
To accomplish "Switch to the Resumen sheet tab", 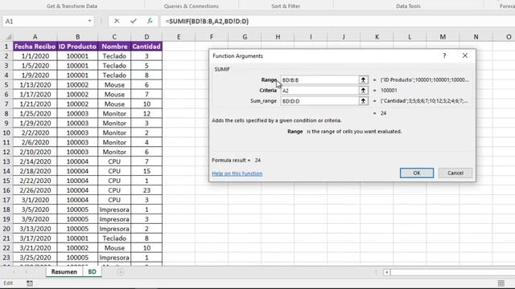I will click(x=64, y=271).
